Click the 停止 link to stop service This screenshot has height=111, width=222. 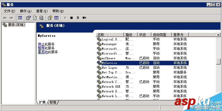coord(41,44)
